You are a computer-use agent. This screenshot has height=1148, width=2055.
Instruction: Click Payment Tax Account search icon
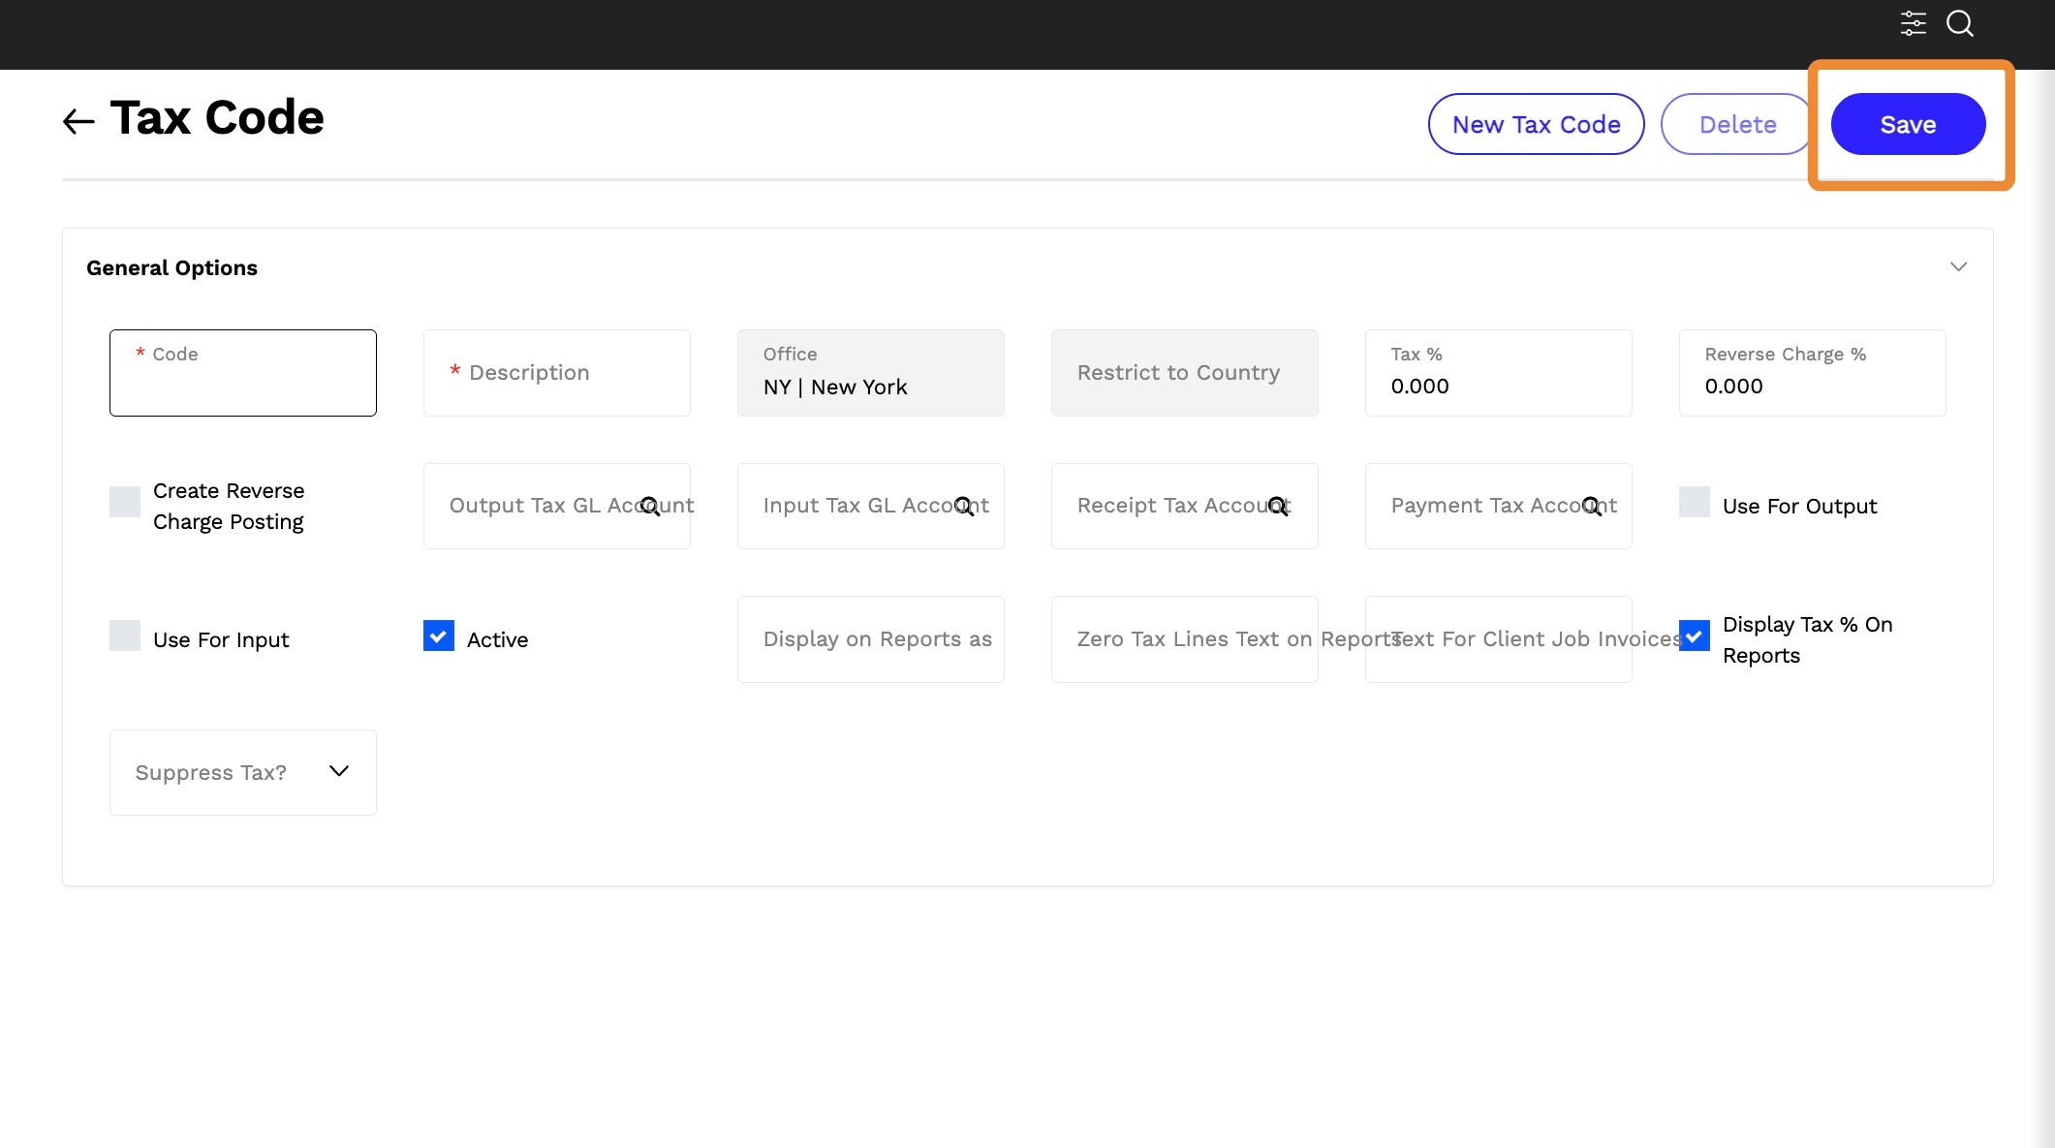pyautogui.click(x=1592, y=506)
